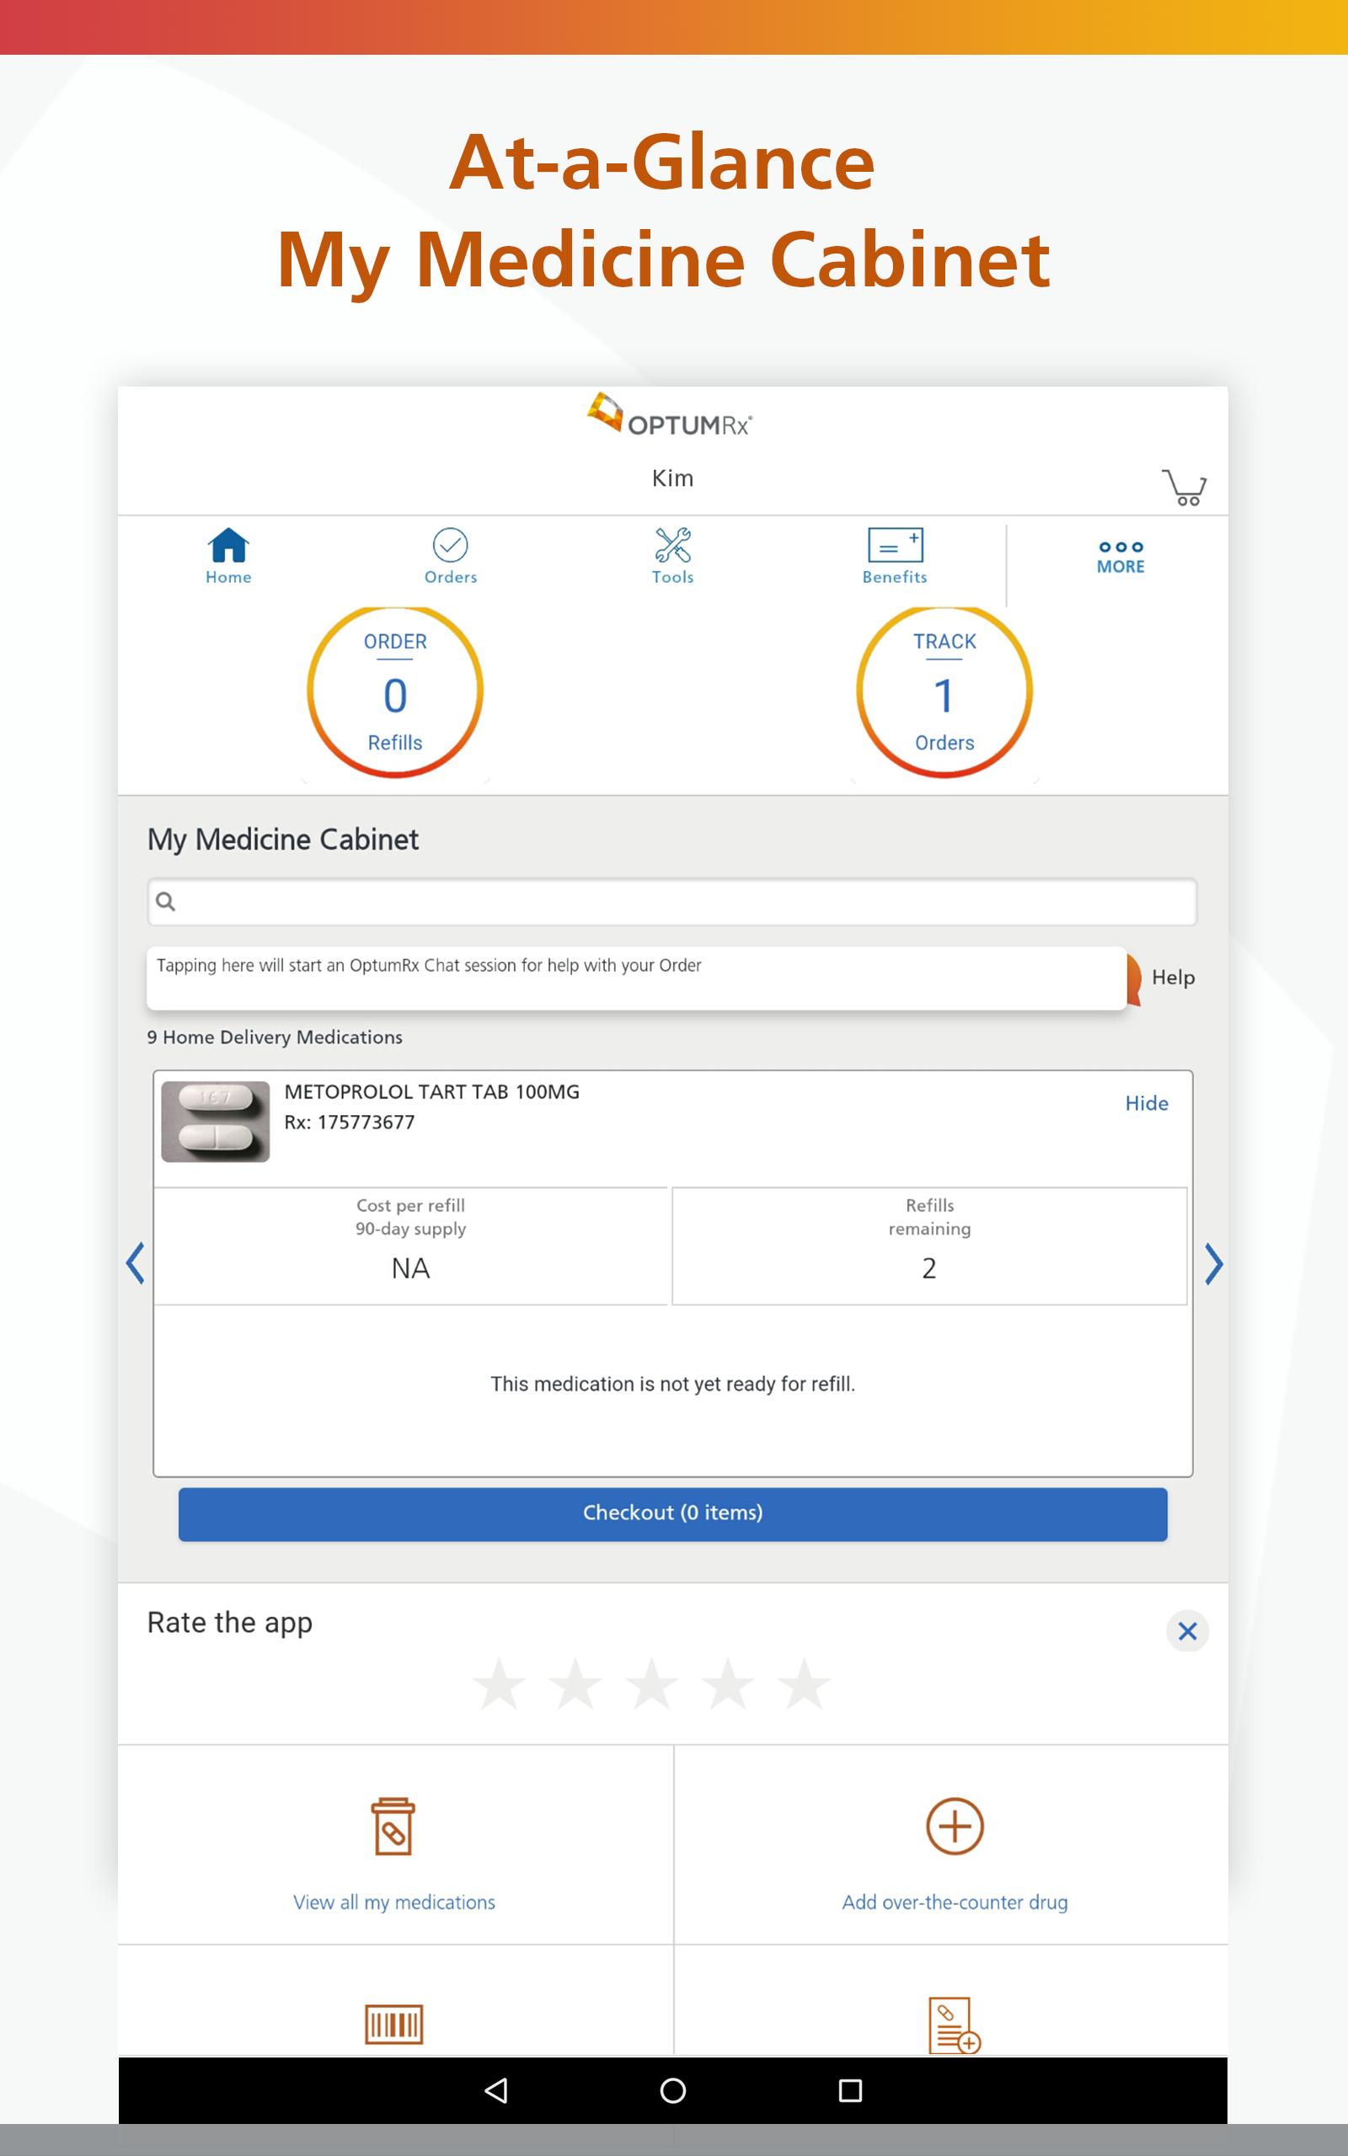Tap the Refills remaining 2 cell

pyautogui.click(x=929, y=1246)
